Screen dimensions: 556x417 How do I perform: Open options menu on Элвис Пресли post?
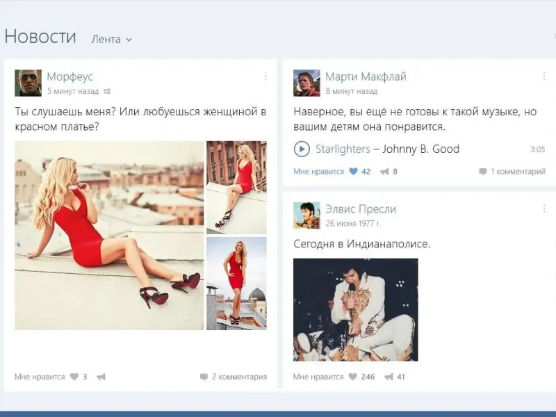pos(544,209)
